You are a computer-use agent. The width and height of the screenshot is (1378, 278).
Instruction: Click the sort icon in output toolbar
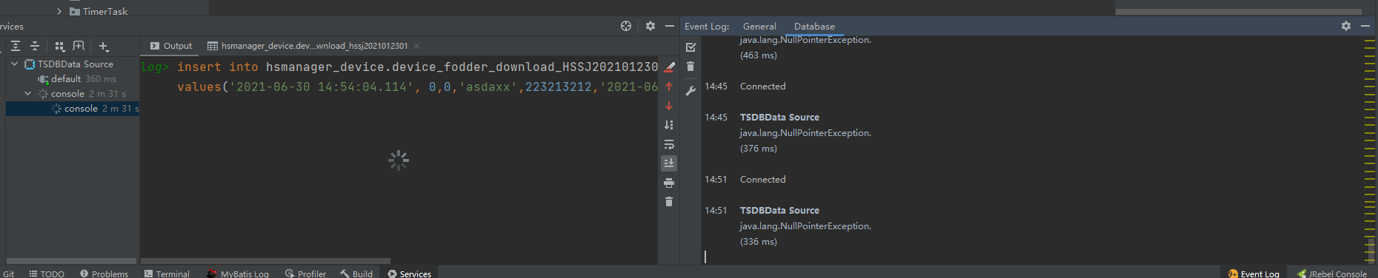[669, 125]
